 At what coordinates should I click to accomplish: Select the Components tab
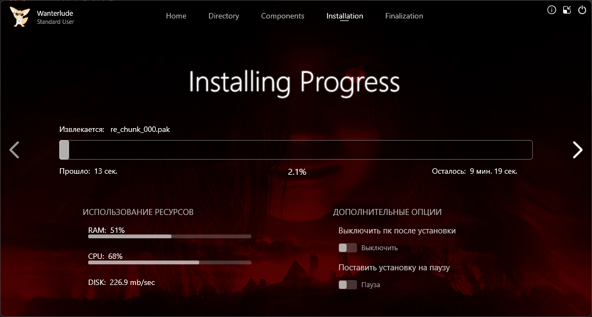[x=282, y=16]
